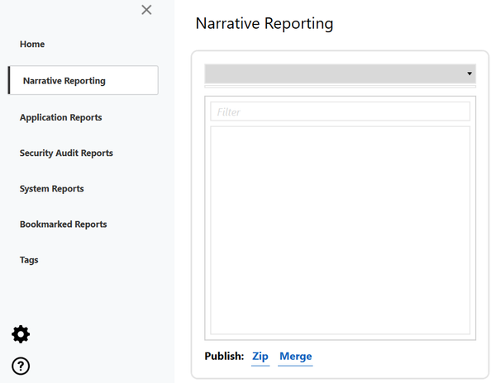Go to Home in the sidebar

tap(32, 44)
